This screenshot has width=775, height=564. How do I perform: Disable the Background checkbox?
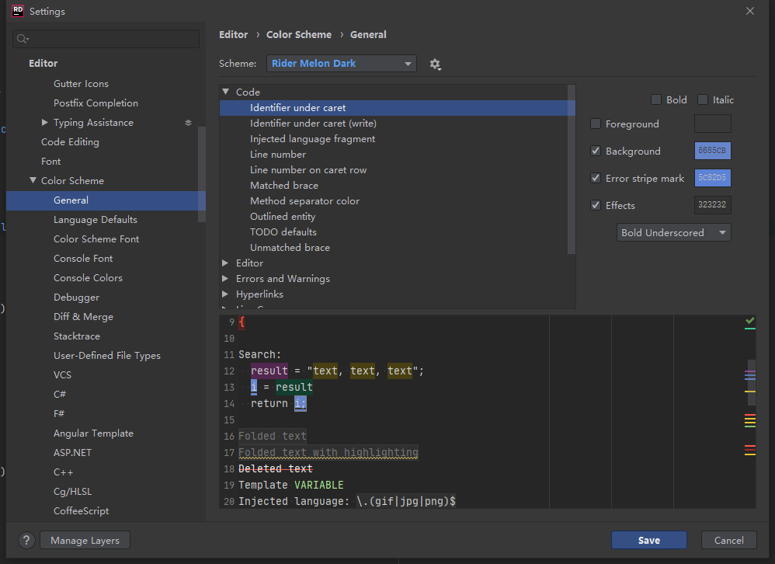click(596, 151)
